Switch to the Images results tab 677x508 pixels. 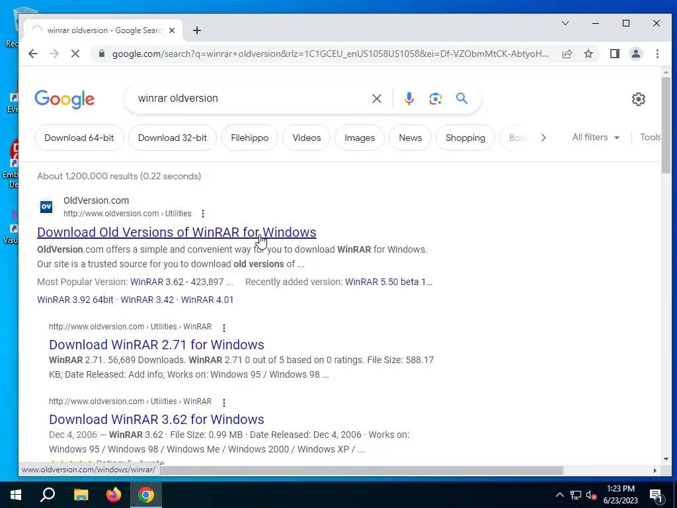point(360,138)
